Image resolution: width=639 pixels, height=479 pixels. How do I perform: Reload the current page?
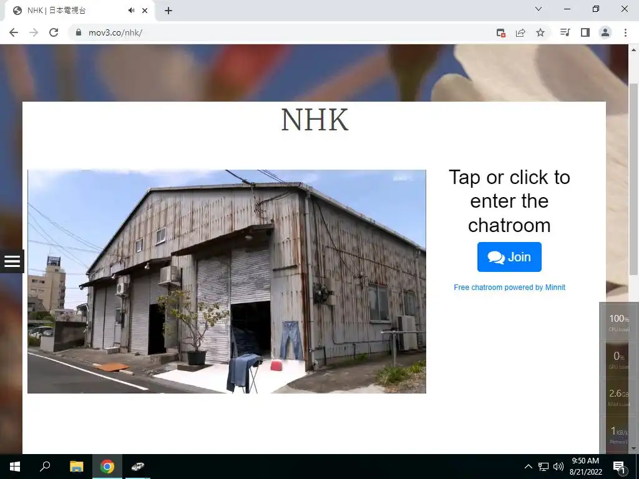(x=54, y=32)
